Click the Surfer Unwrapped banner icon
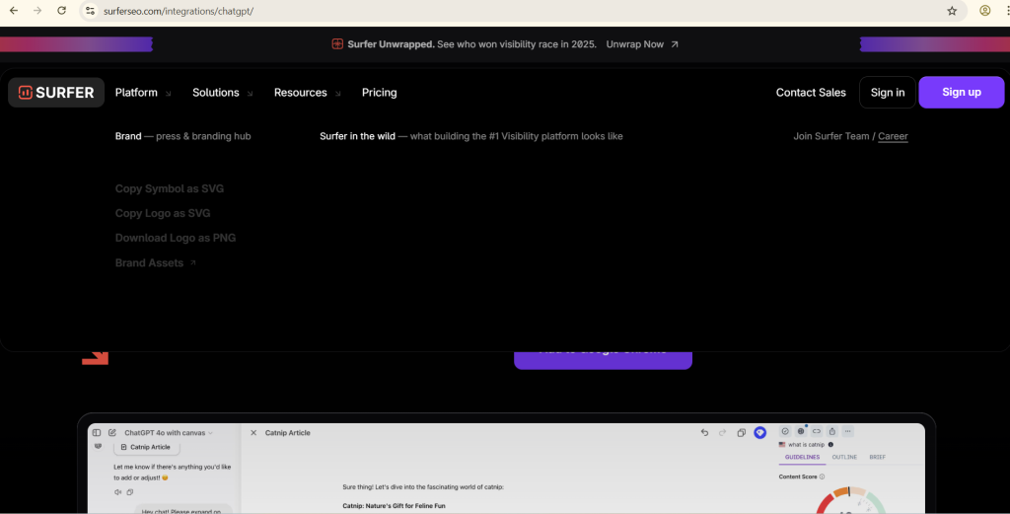Screen dimensions: 1010x514 pyautogui.click(x=337, y=44)
